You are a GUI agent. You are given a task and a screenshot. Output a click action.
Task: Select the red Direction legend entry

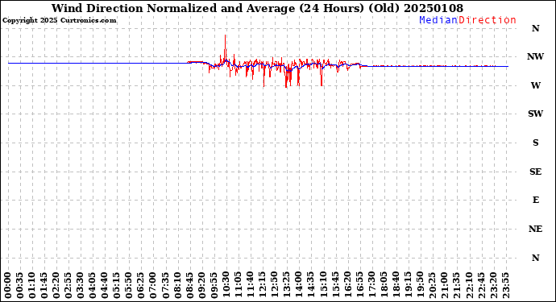(488, 20)
